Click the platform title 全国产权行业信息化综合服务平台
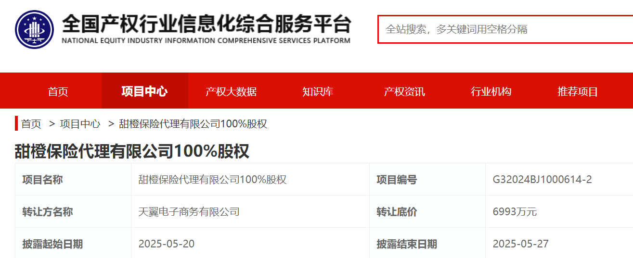 pyautogui.click(x=207, y=24)
